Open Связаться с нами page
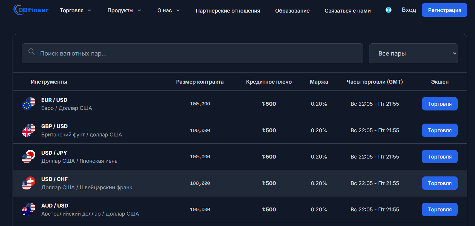The height and width of the screenshot is (226, 475). [347, 11]
